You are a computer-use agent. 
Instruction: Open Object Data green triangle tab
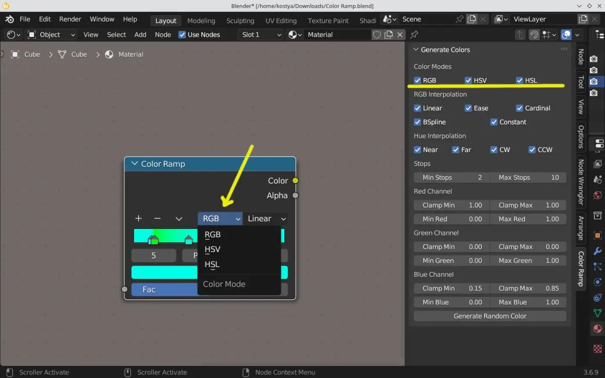[x=598, y=313]
